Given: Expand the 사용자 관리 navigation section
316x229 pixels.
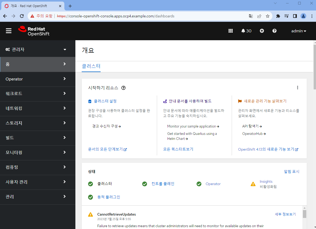Looking at the screenshot, I should pyautogui.click(x=38, y=182).
